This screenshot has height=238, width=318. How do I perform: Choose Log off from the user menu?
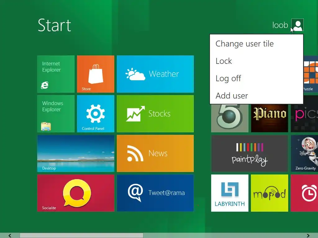point(257,78)
